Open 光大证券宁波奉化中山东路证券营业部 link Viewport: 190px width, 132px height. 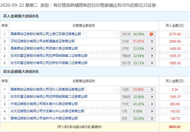click(47, 111)
